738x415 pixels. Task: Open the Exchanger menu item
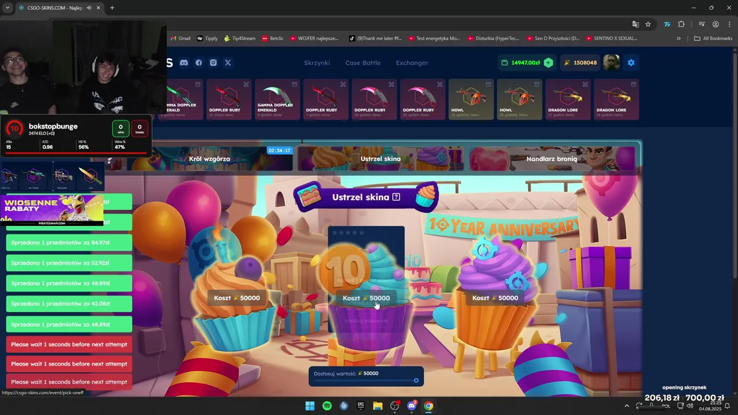coord(412,63)
